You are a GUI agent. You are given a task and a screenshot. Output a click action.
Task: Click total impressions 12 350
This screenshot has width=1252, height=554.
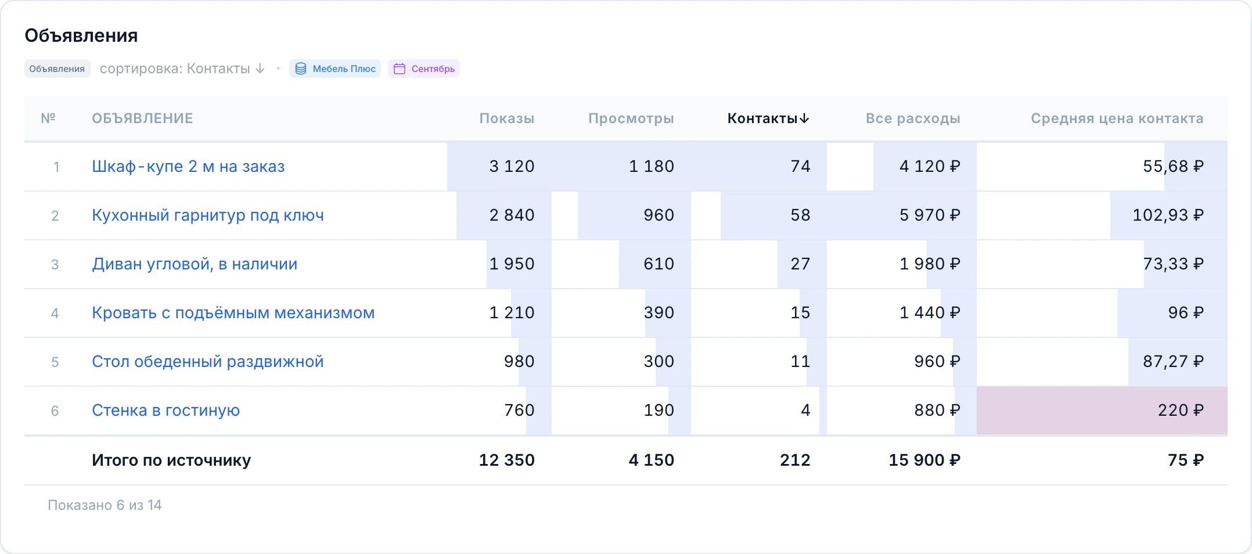tap(506, 461)
